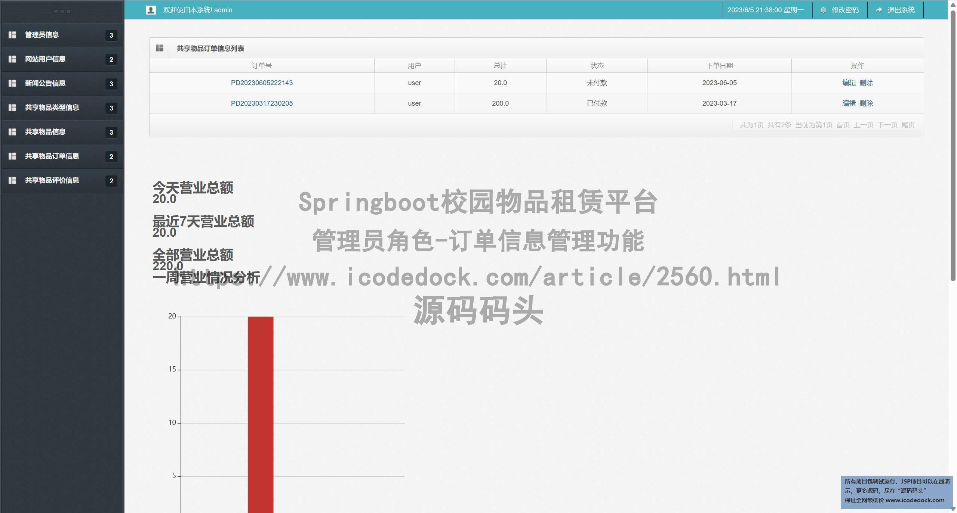957x513 pixels.
Task: Expand 共享物品评价信息 sidebar menu
Action: (52, 180)
